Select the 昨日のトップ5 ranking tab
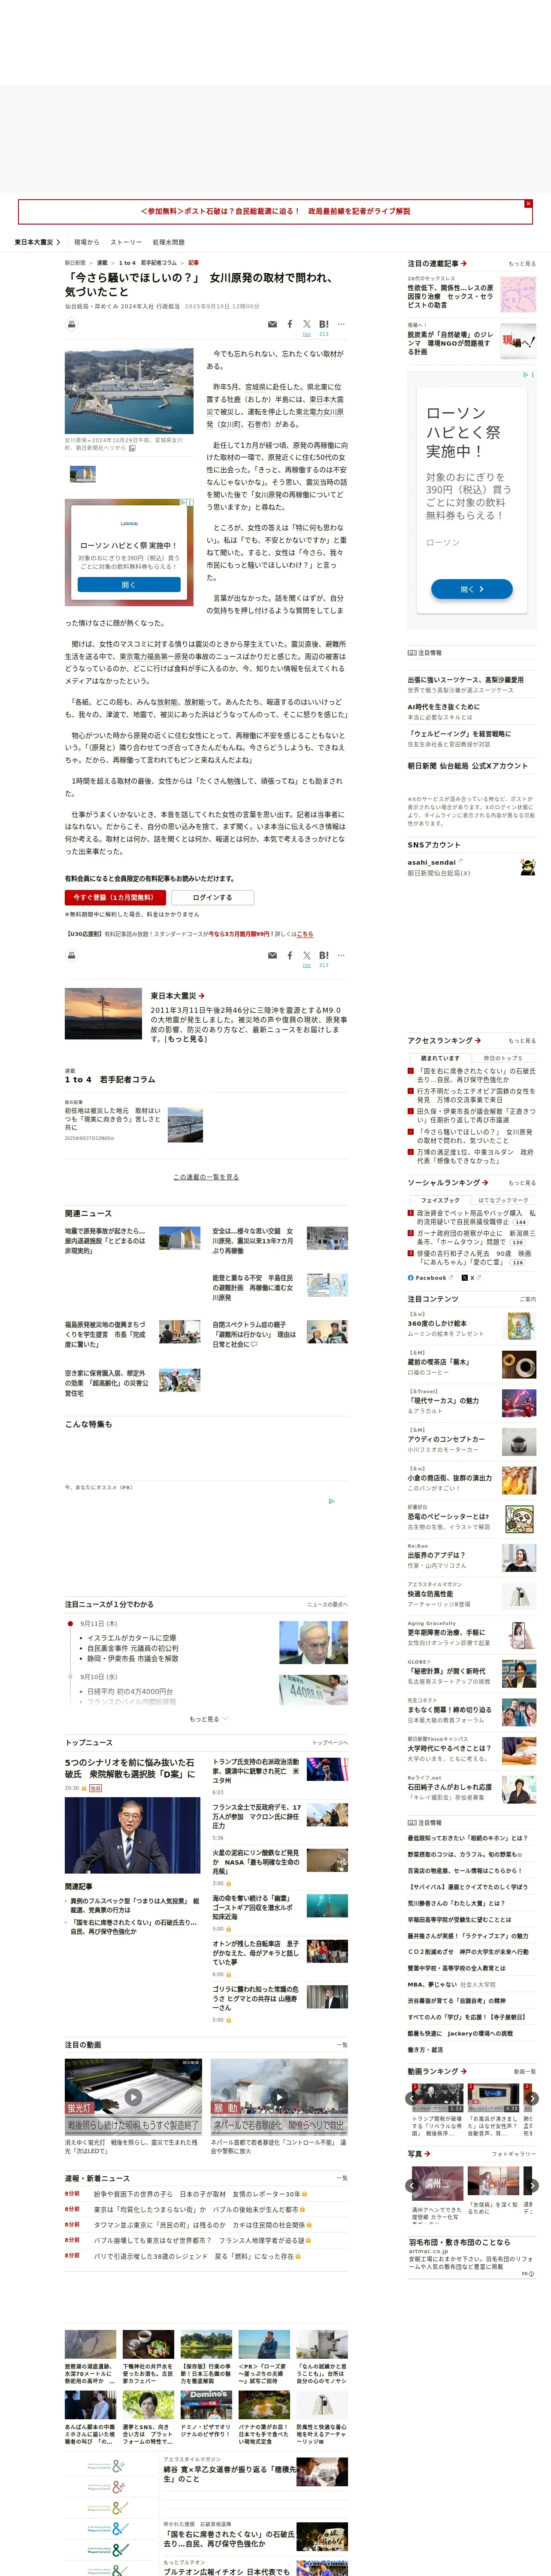Image resolution: width=551 pixels, height=2576 pixels. click(503, 1058)
